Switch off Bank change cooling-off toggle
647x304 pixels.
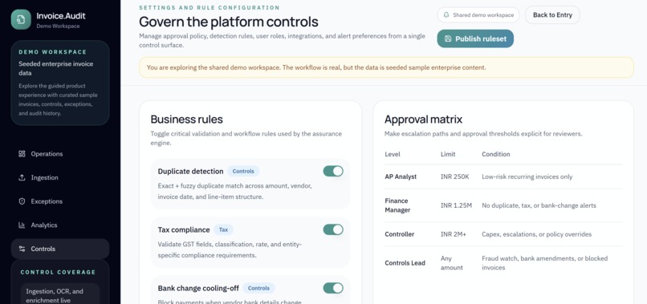click(333, 288)
